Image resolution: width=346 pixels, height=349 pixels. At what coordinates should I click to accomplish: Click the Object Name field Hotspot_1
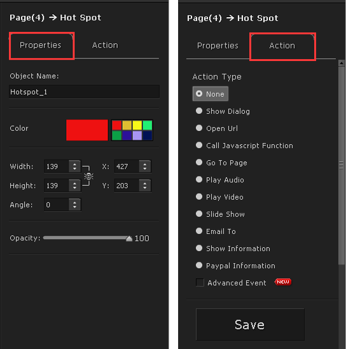click(84, 92)
